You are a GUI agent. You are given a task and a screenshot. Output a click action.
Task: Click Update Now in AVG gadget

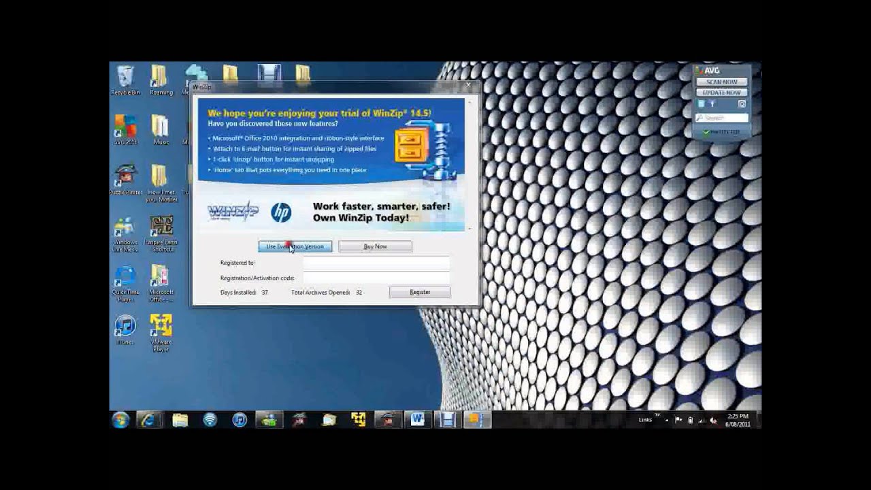(x=721, y=93)
